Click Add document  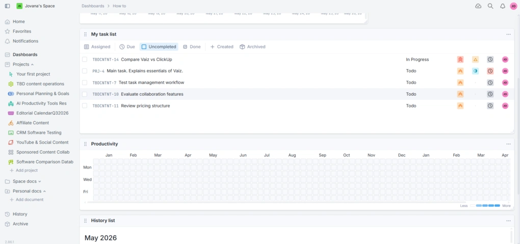[x=27, y=200]
